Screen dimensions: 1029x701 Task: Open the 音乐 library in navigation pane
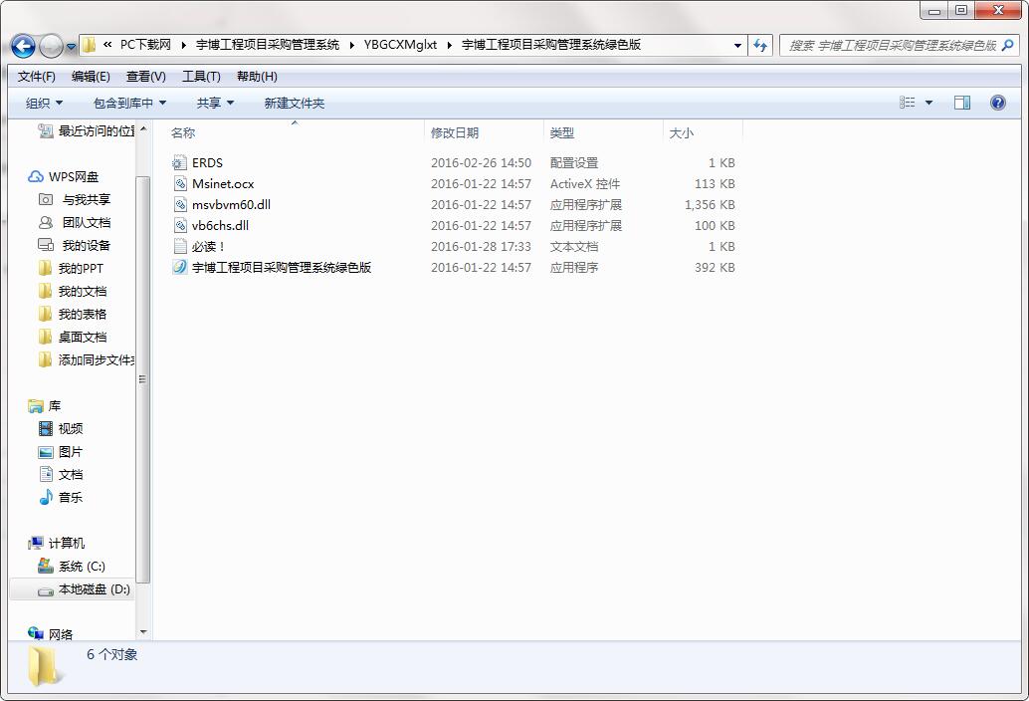point(70,497)
